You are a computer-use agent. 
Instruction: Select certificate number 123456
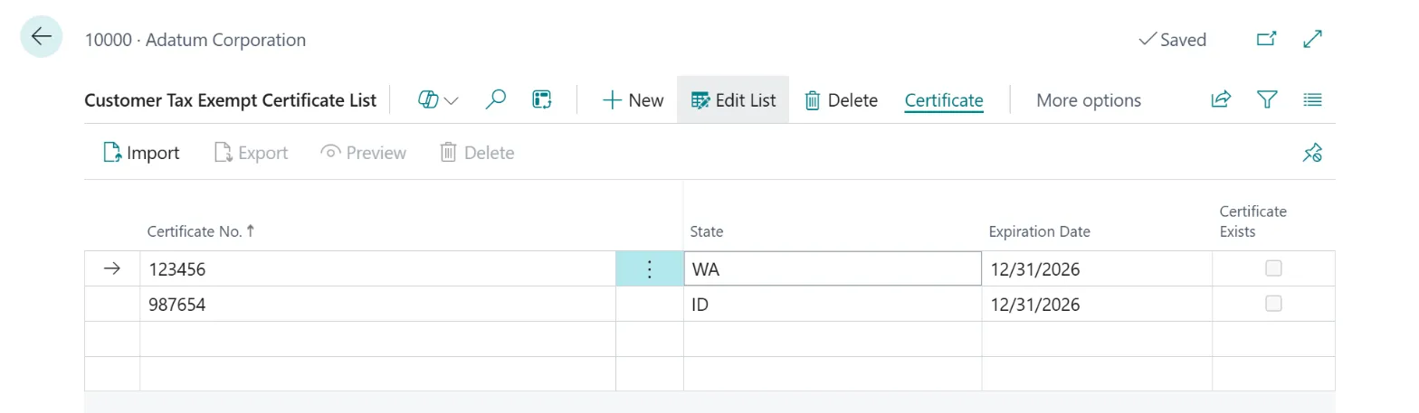click(377, 269)
